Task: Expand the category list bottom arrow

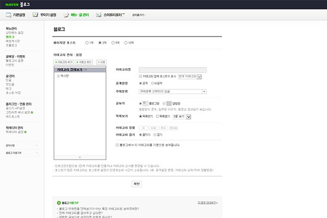Action: 80,158
